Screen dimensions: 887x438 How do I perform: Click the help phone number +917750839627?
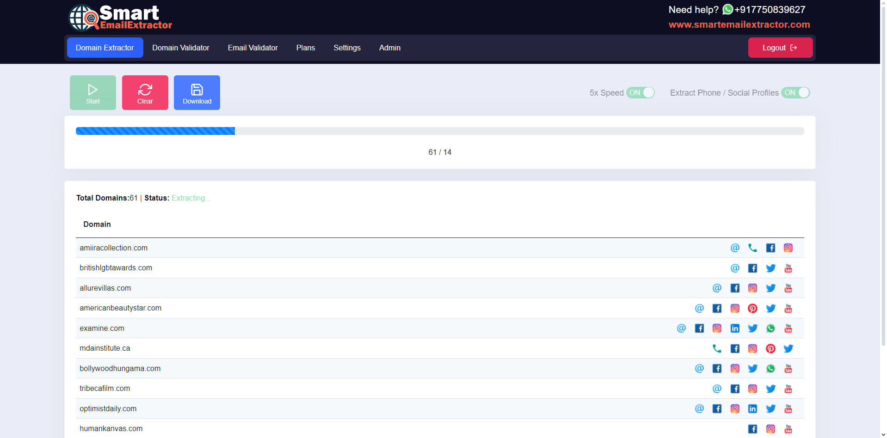(770, 9)
